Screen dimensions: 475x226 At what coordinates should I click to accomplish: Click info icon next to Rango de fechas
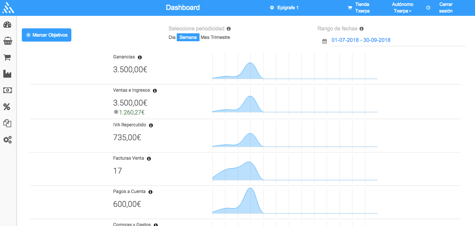pos(361,29)
